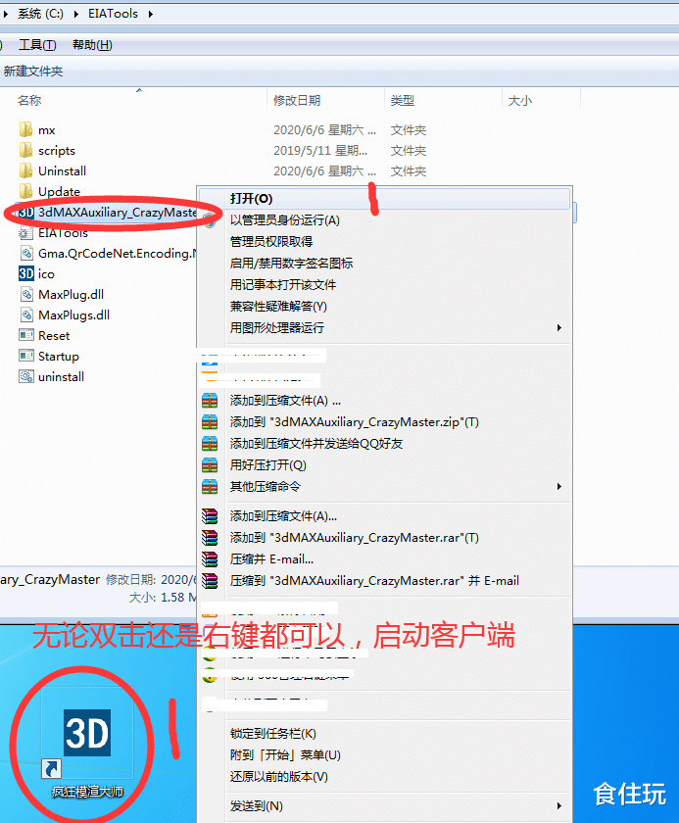Click the 文件夹 type of mx row
The image size is (679, 823).
point(409,129)
